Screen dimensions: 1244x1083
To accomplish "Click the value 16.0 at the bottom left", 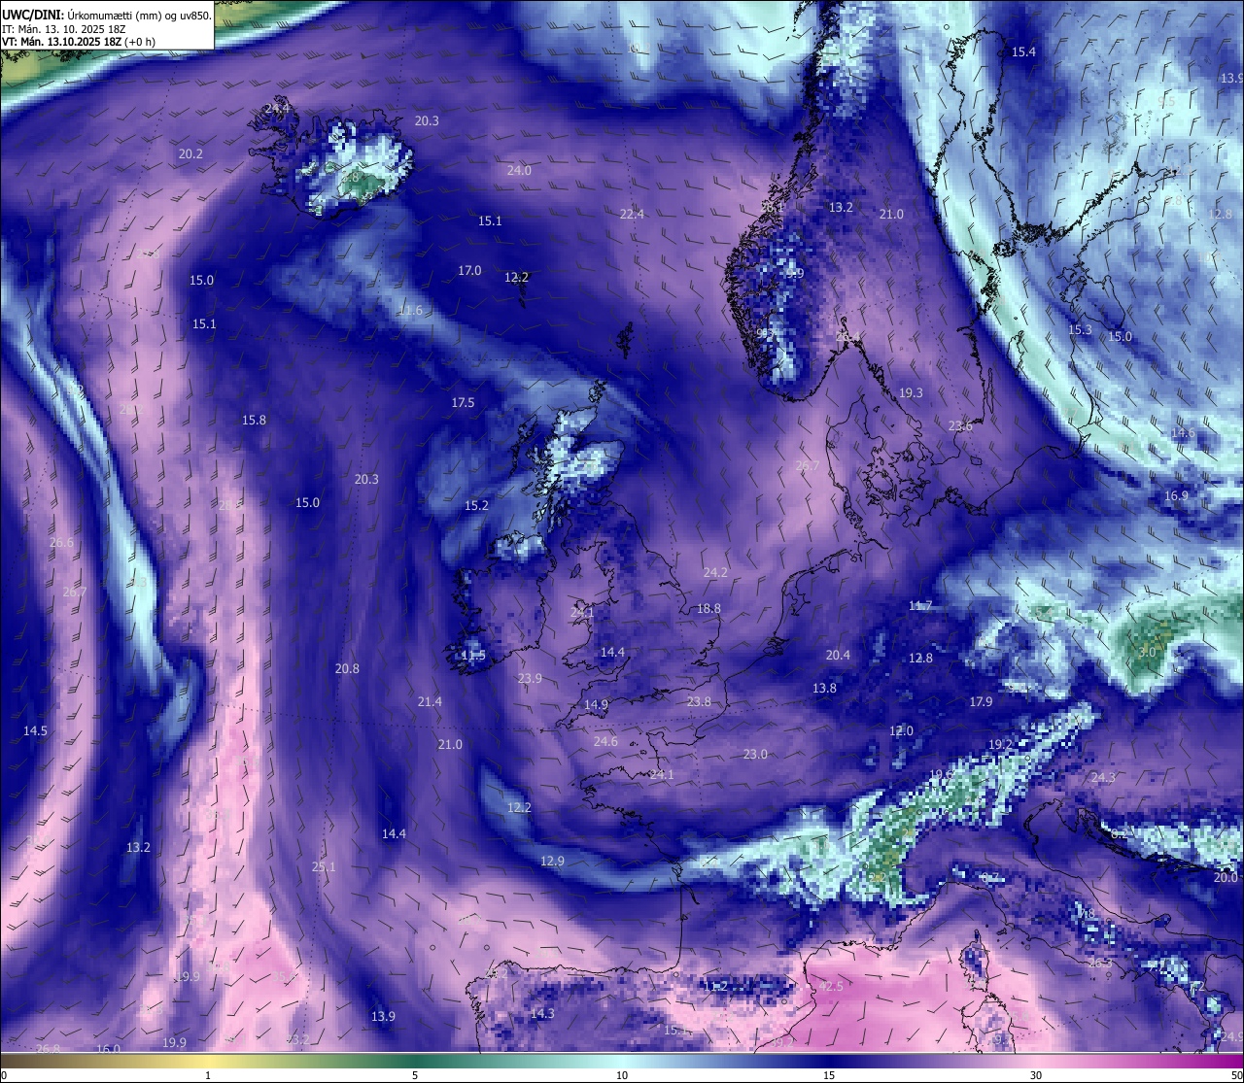I will click(x=108, y=1049).
